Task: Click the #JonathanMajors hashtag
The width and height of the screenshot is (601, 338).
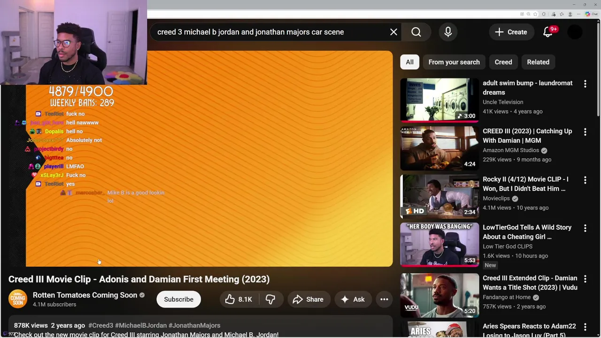Action: 194,325
